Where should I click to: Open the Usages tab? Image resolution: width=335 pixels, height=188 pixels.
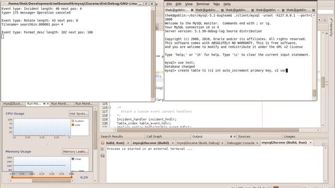[289, 136]
